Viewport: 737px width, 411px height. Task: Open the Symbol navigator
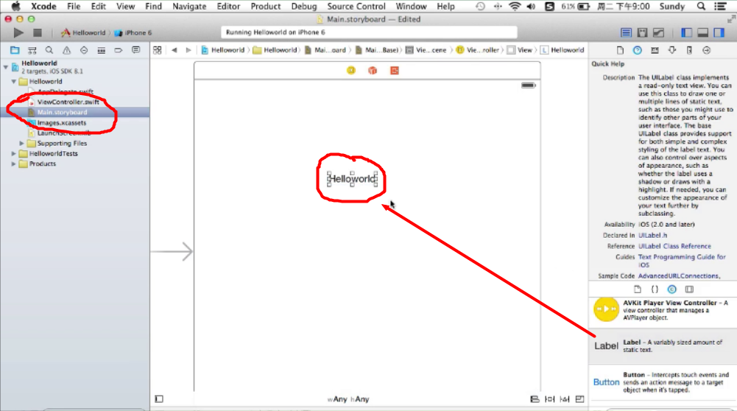32,50
